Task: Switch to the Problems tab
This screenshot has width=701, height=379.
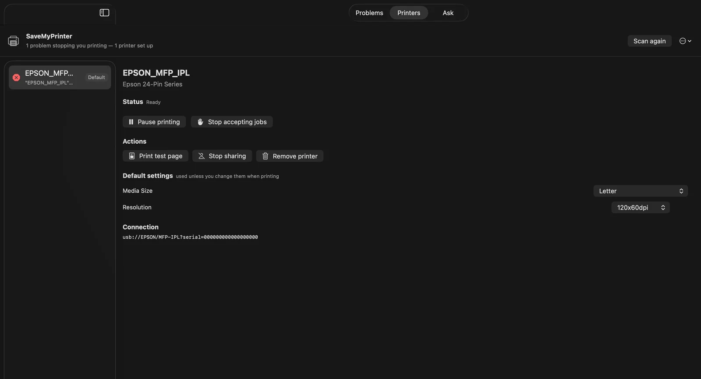Action: click(x=369, y=13)
